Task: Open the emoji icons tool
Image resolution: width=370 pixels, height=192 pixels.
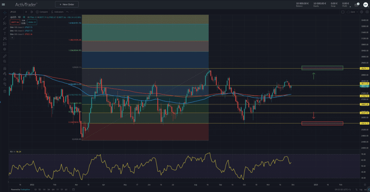Action: tap(5, 49)
